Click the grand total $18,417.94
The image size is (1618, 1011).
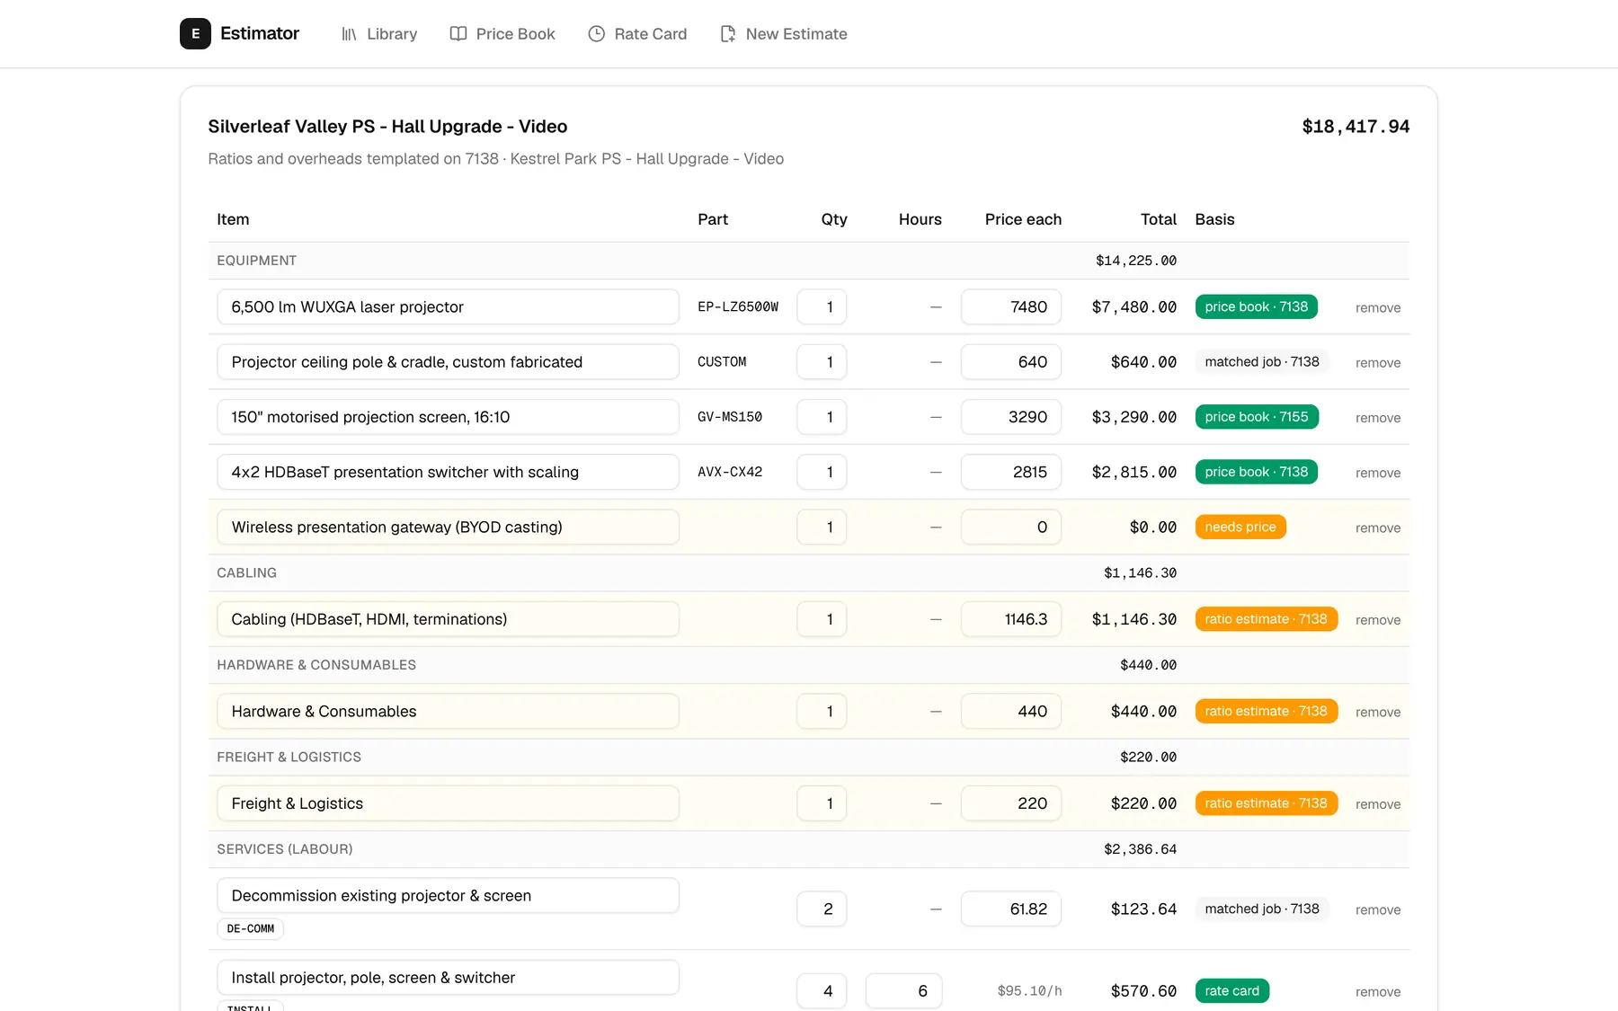(1356, 127)
